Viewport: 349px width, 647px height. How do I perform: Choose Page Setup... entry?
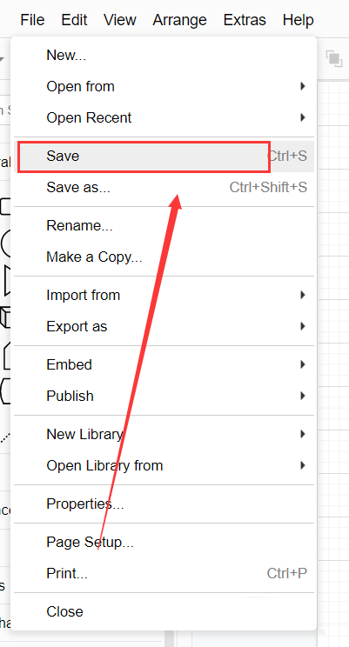pyautogui.click(x=164, y=542)
